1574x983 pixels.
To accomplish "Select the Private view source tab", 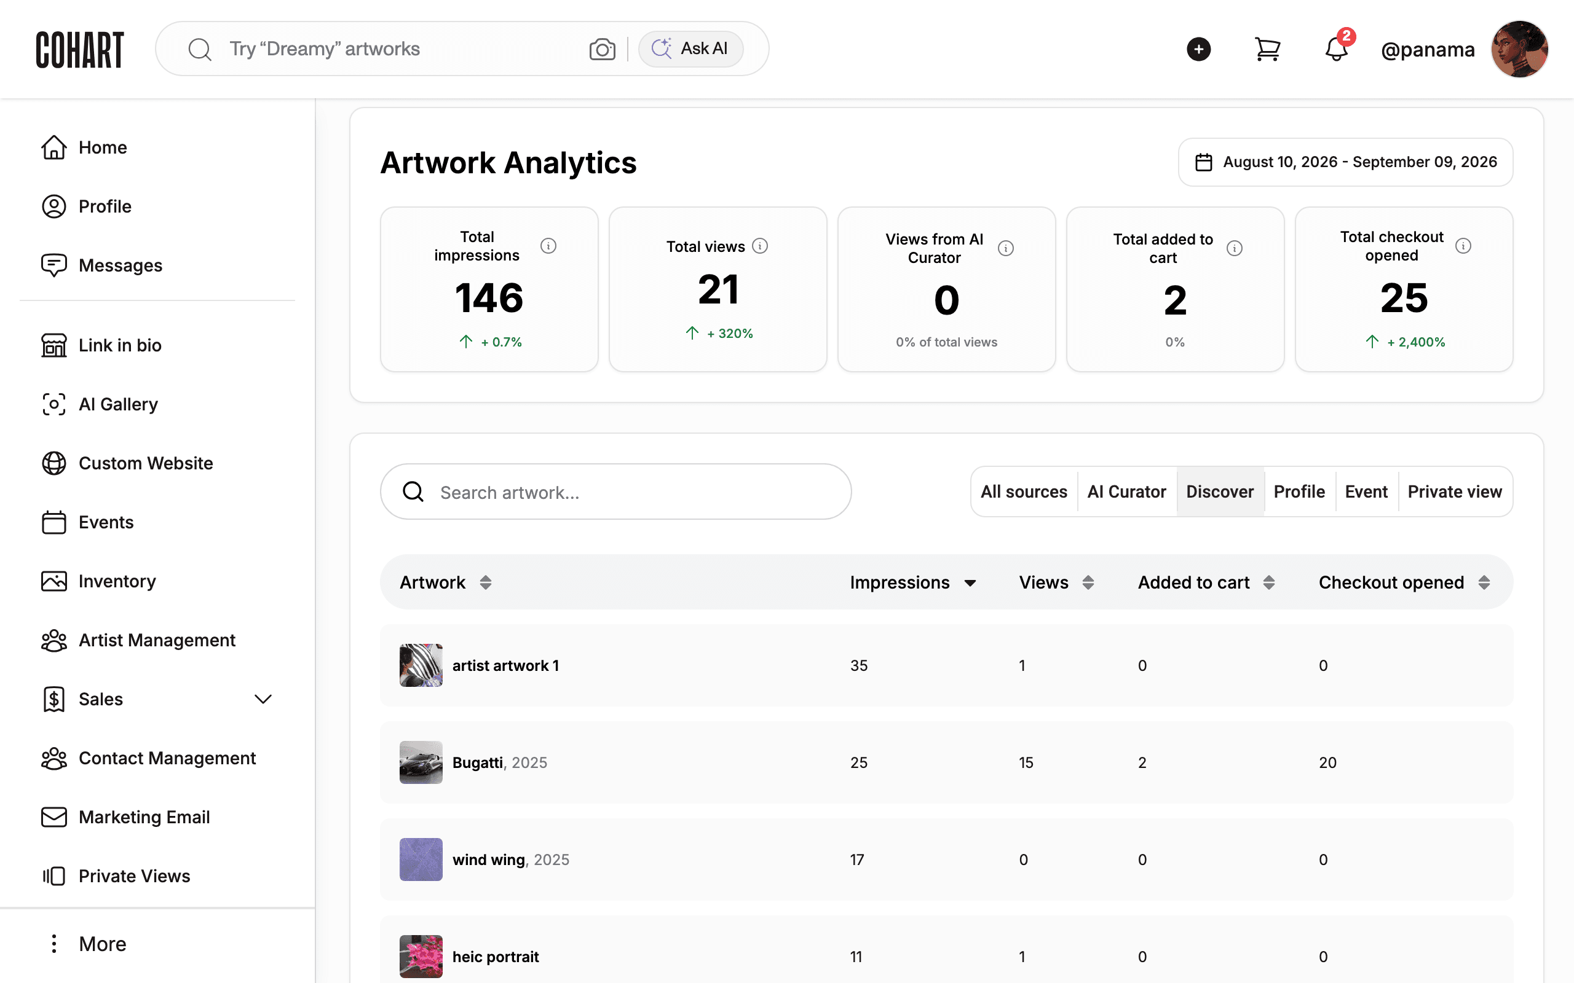I will (1454, 492).
